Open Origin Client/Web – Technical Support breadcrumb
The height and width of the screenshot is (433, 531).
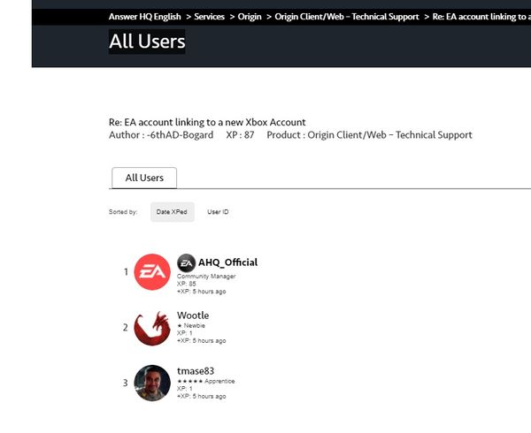tap(347, 17)
